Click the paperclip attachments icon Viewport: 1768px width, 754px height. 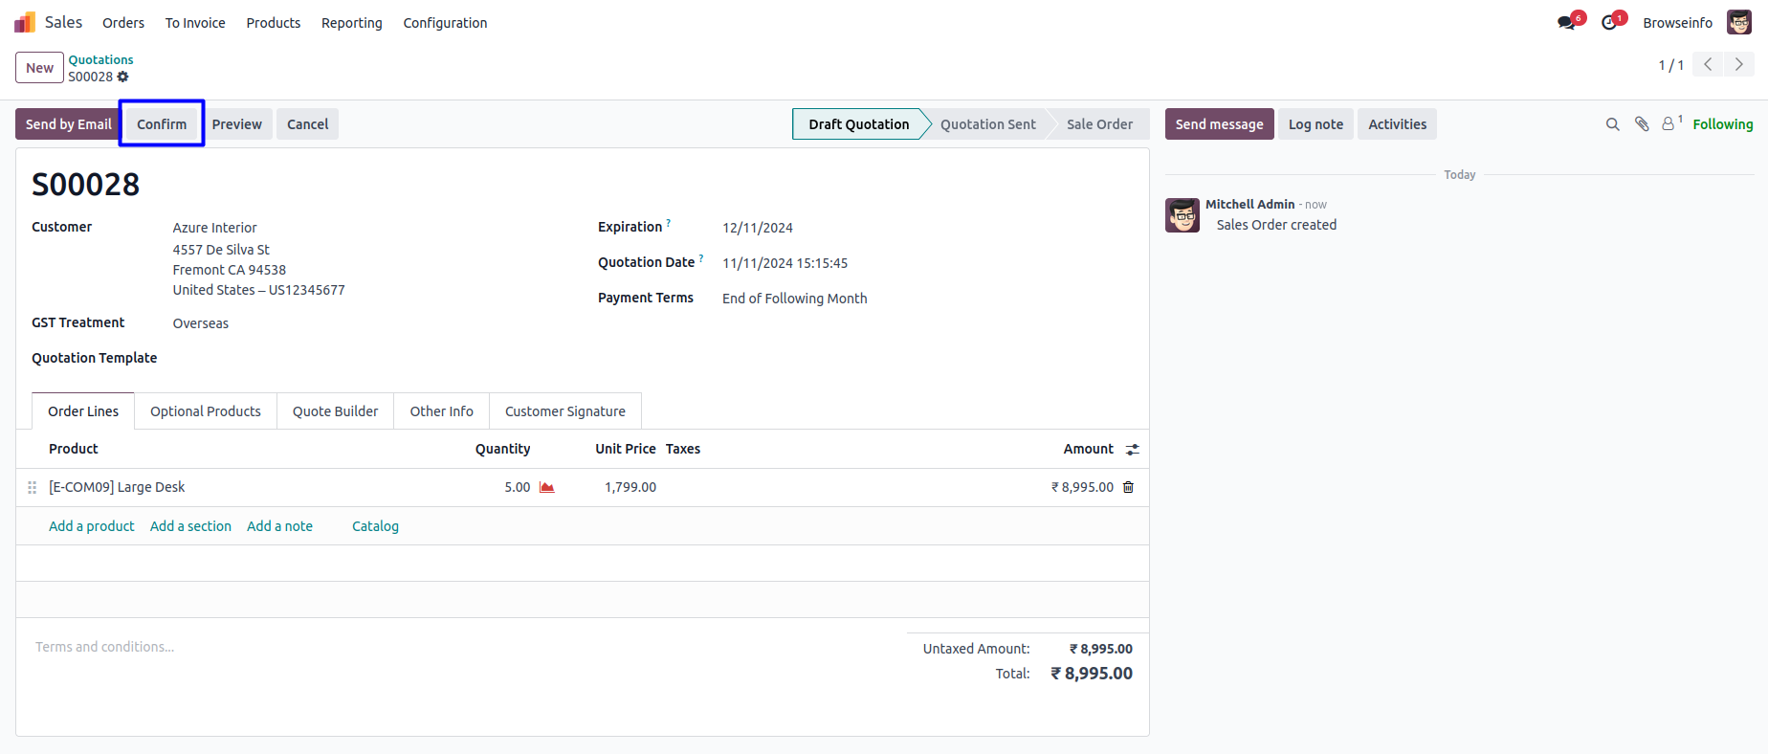coord(1642,124)
